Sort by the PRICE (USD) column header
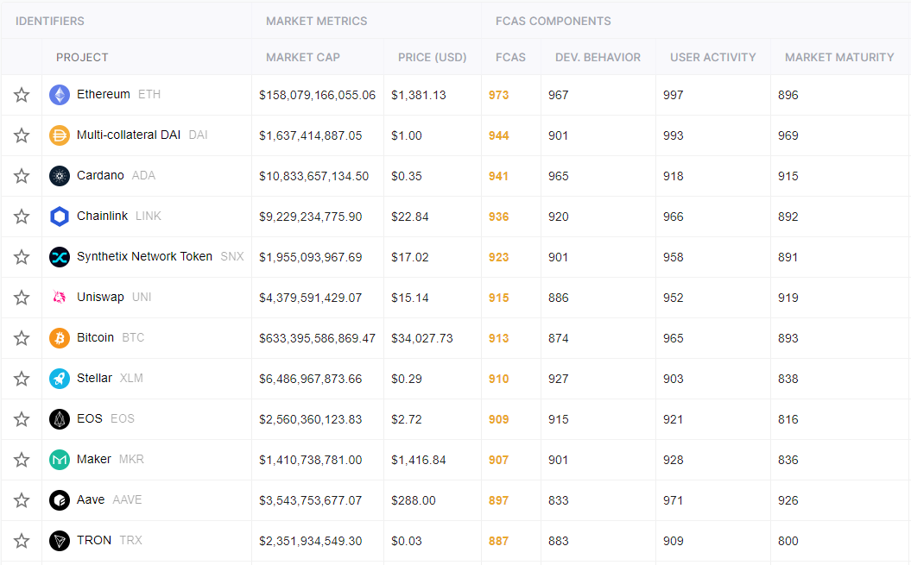The height and width of the screenshot is (565, 911). click(x=433, y=58)
